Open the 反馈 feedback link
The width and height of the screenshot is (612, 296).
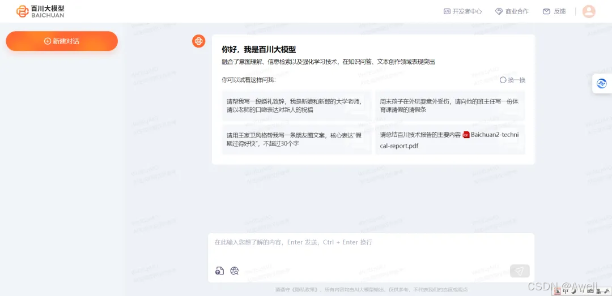(554, 11)
